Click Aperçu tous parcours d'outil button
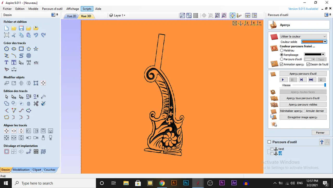Screen dimensions: 333x188 (303, 98)
